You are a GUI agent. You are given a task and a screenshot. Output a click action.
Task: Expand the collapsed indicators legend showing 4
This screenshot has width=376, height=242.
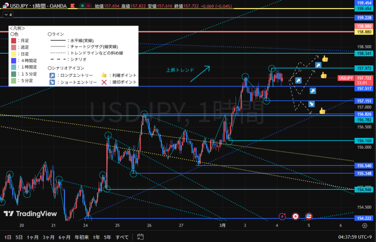click(x=8, y=15)
